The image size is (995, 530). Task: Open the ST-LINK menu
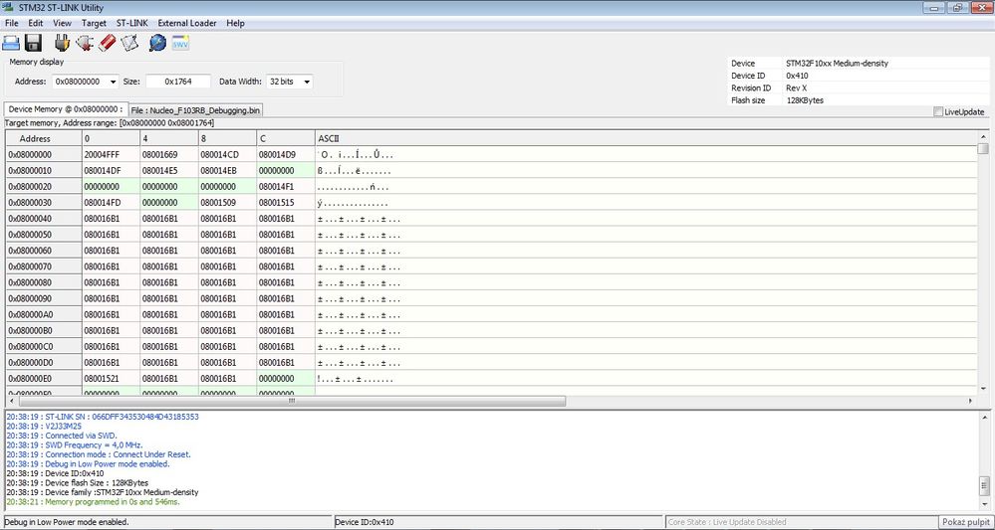click(132, 23)
